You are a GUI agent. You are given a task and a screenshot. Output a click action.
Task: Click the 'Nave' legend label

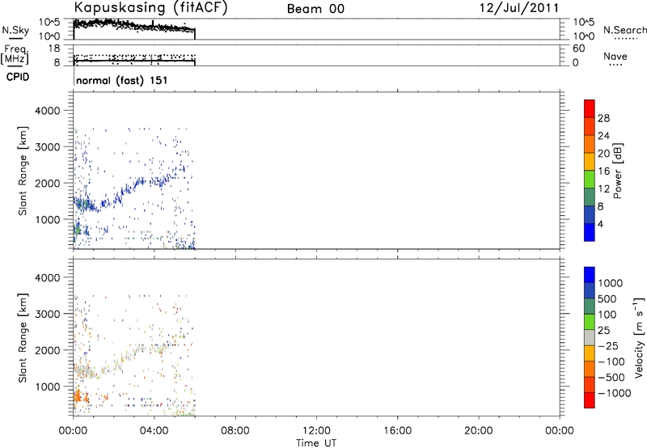[615, 56]
